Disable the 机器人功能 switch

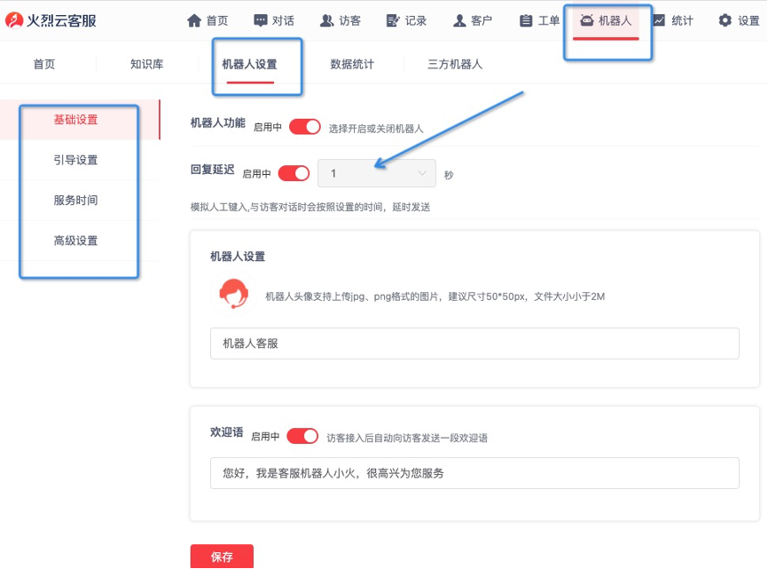pos(305,127)
